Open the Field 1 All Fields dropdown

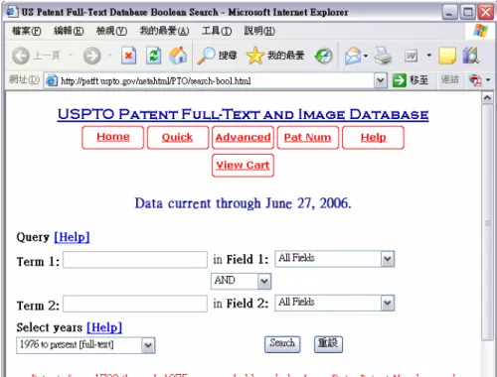(335, 259)
